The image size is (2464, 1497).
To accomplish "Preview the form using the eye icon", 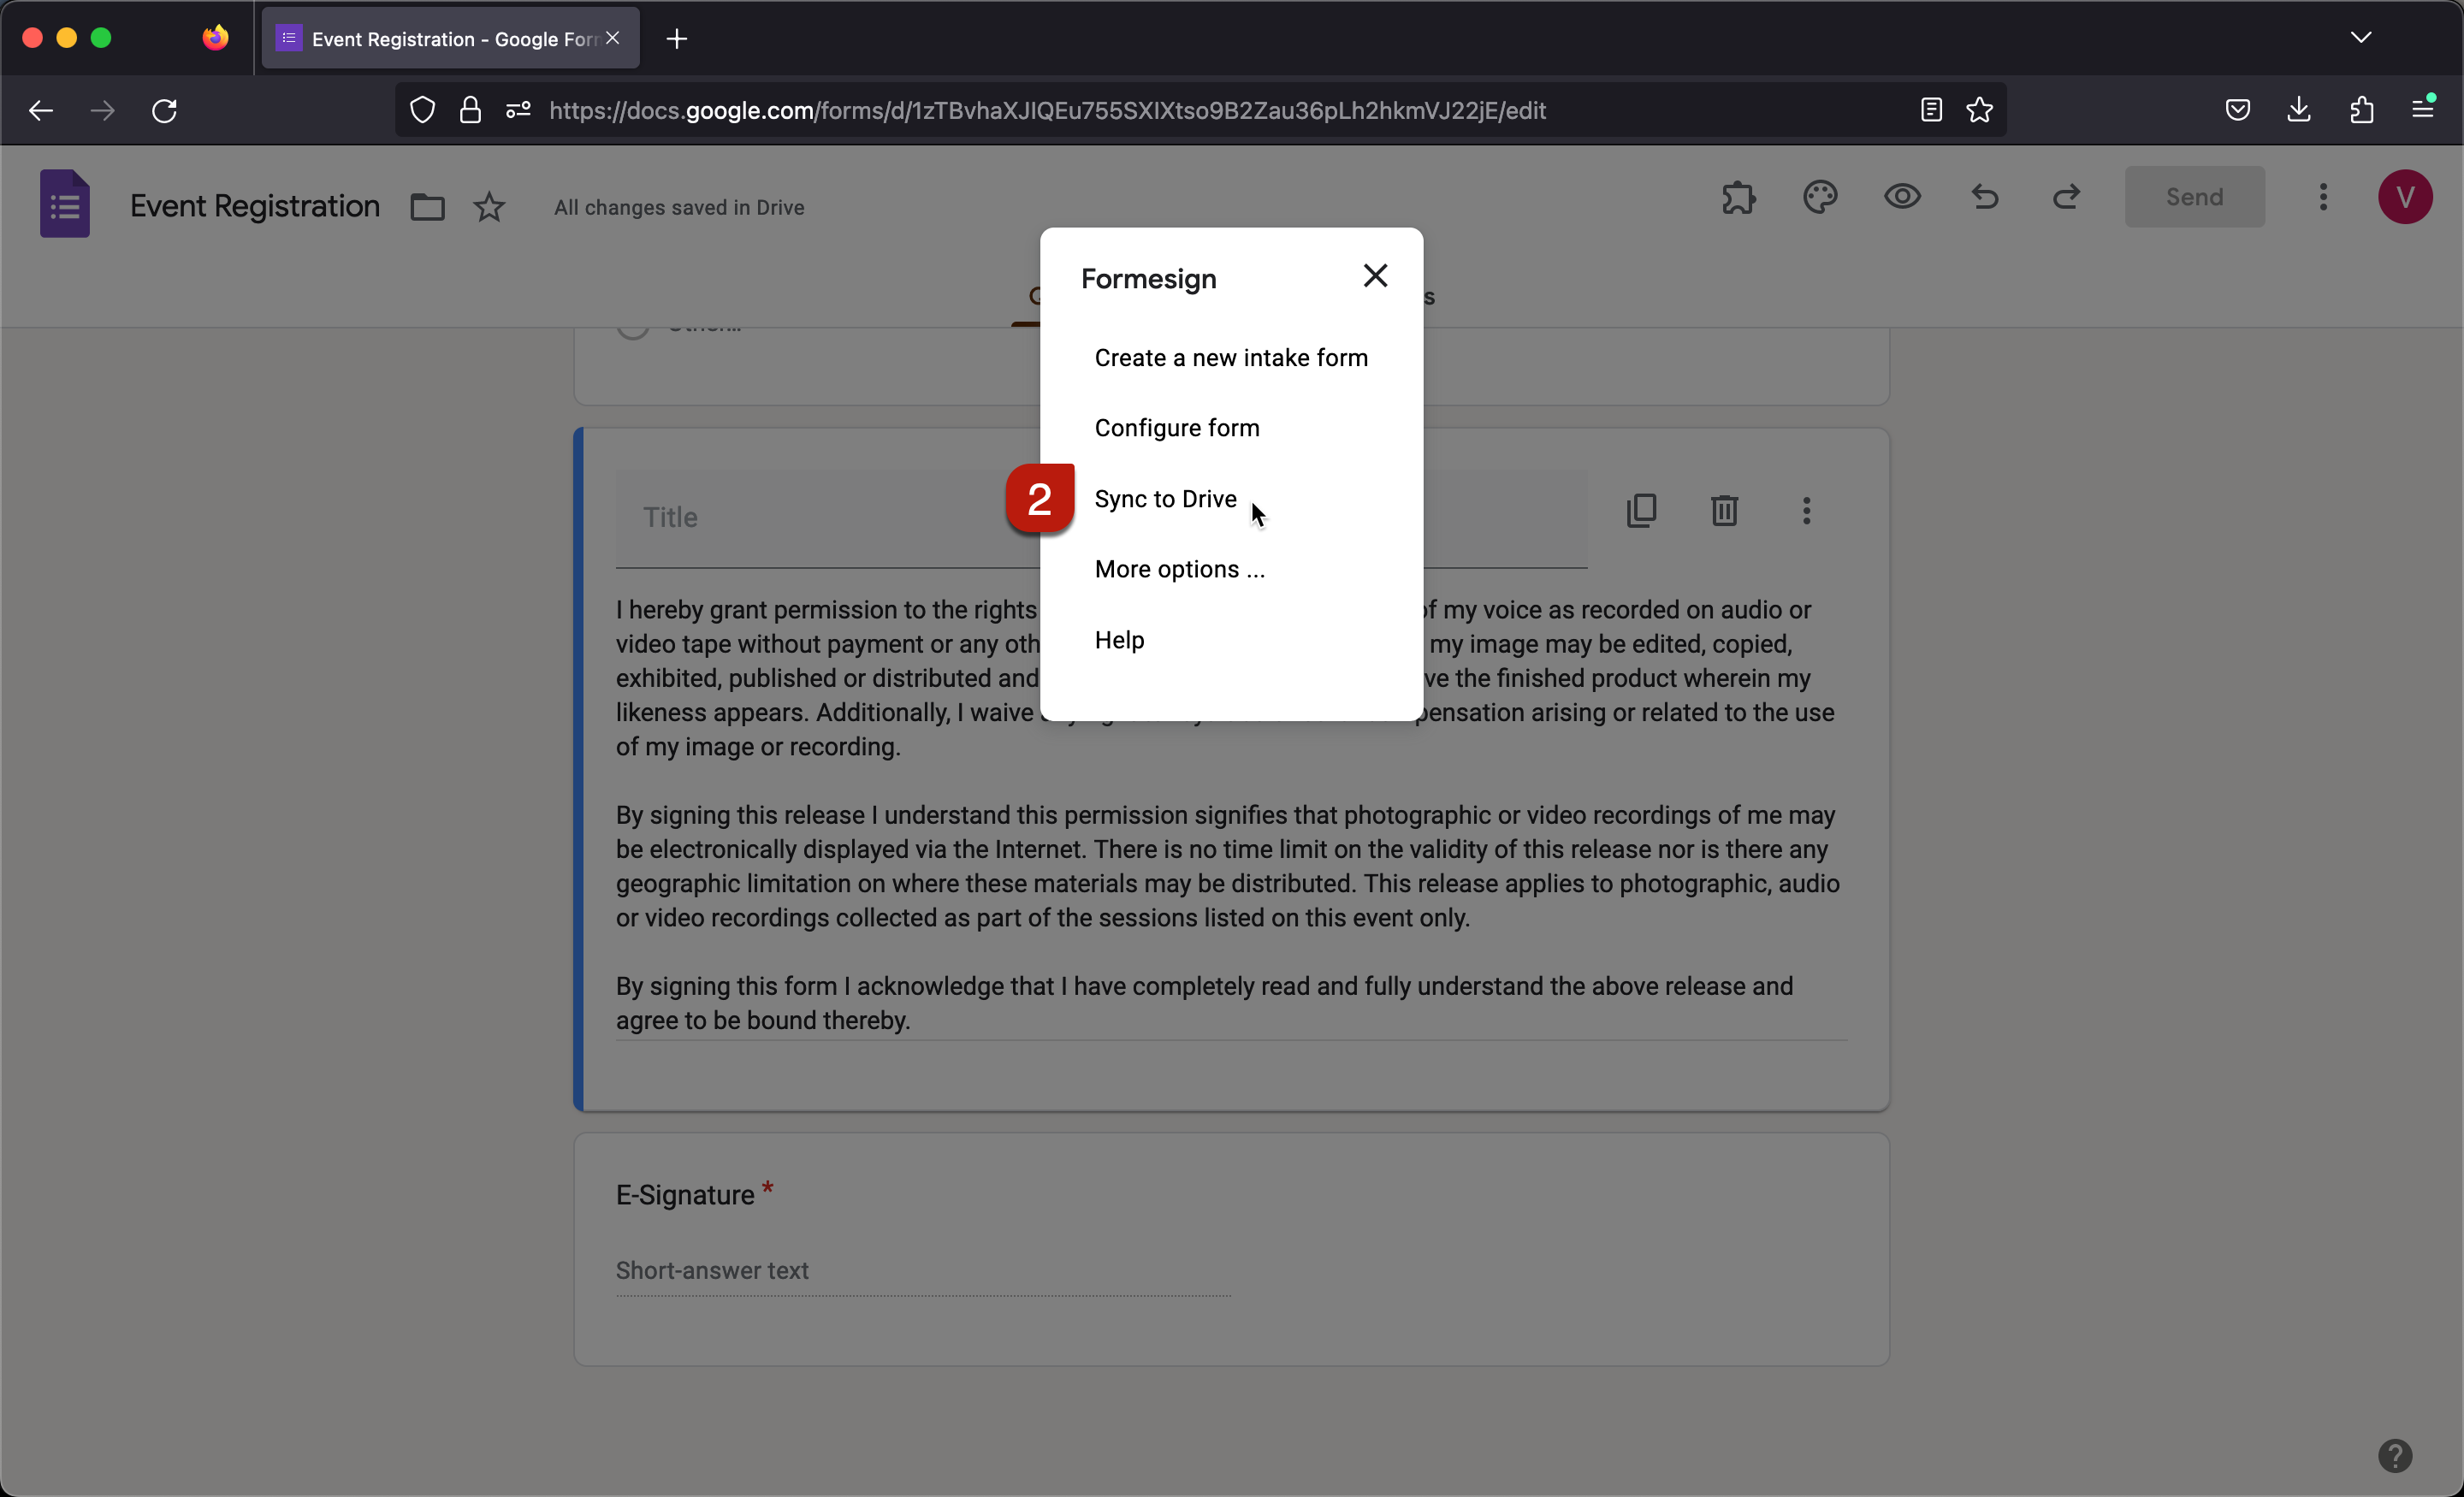I will (x=1902, y=197).
